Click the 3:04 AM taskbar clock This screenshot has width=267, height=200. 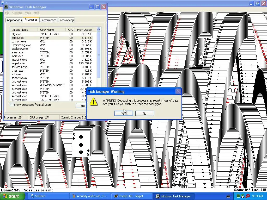(257, 196)
